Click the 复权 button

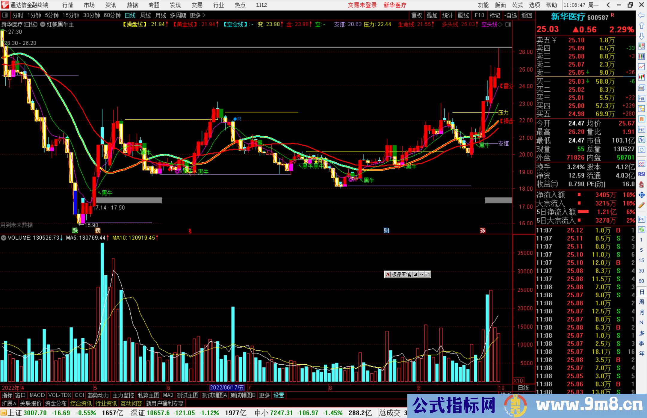417,15
